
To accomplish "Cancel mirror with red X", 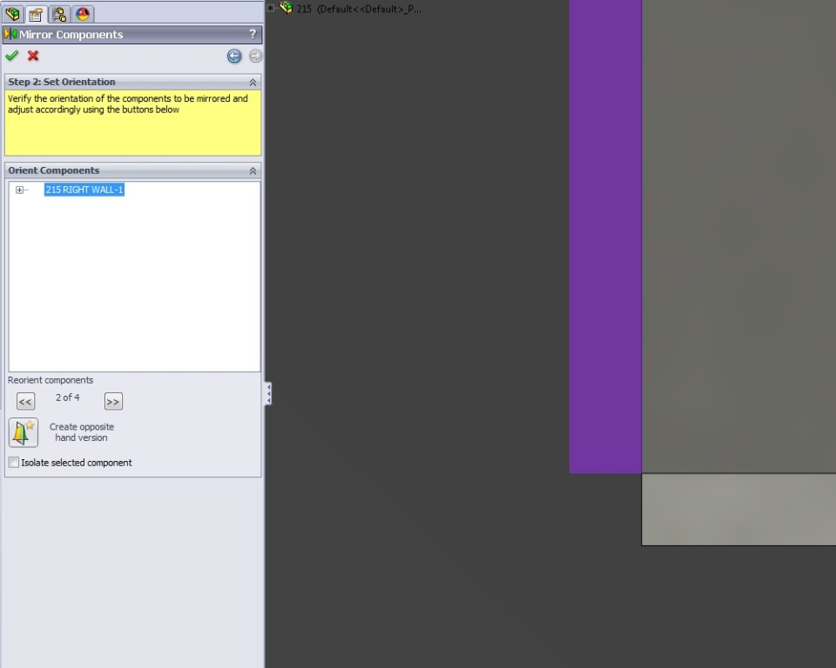I will coord(33,56).
